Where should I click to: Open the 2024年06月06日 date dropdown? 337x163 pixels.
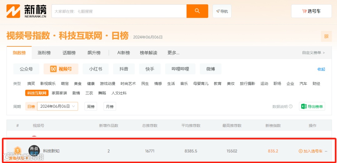tap(58, 106)
